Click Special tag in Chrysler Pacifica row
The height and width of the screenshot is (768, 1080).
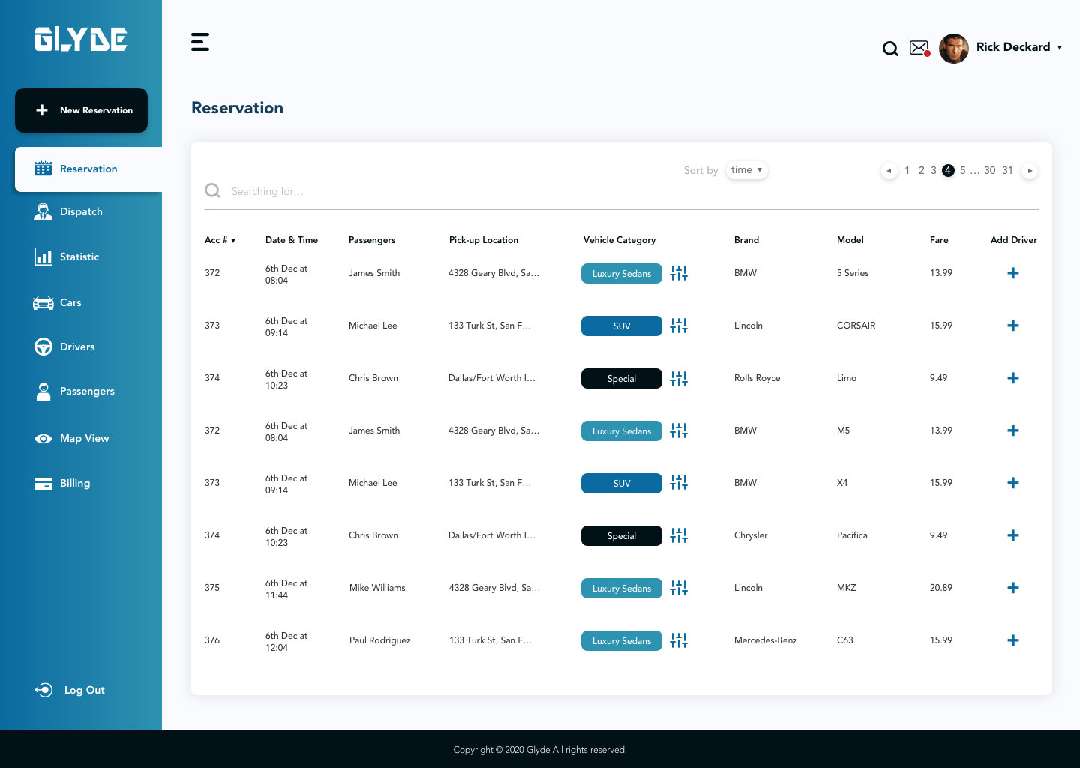click(622, 536)
